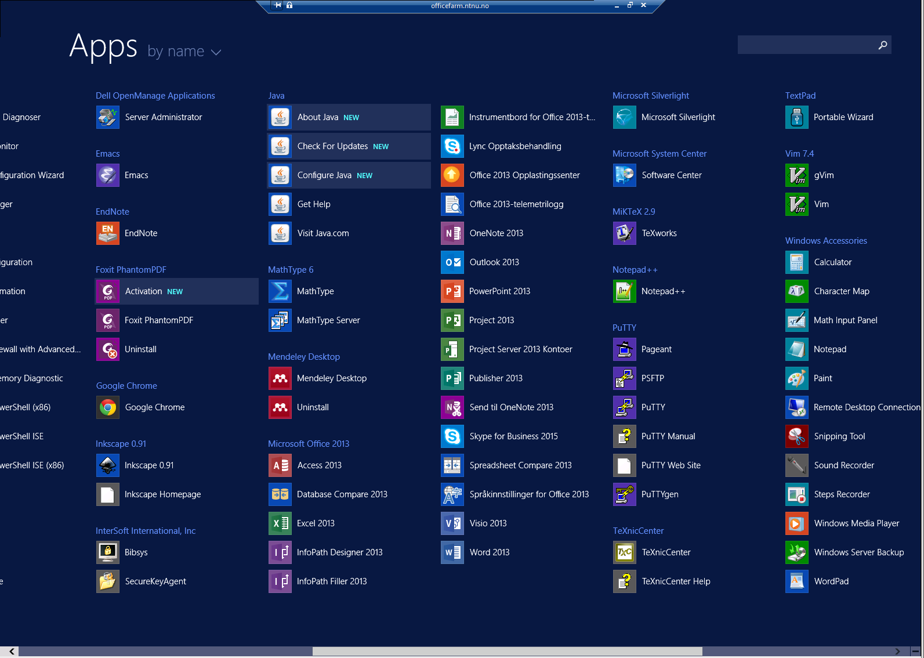
Task: Click the horizontal scrollbar thumb
Action: 508,652
